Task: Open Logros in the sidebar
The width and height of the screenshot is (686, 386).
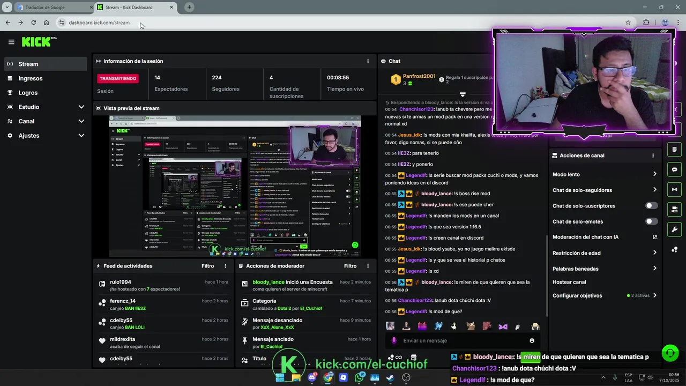Action: pyautogui.click(x=46, y=93)
